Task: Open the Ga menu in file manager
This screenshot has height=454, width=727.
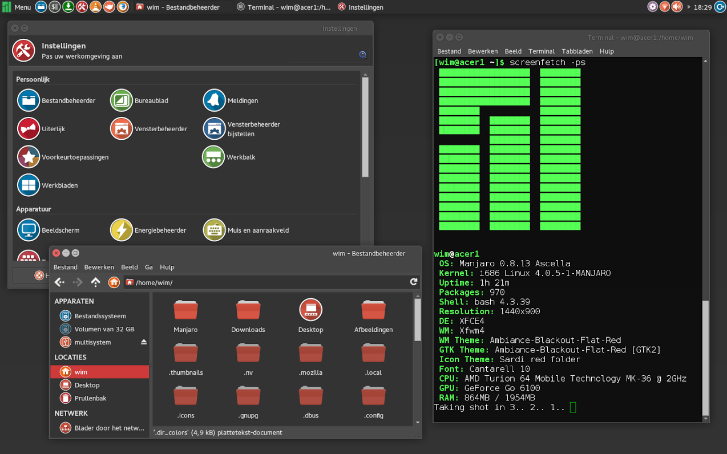Action: tap(149, 267)
